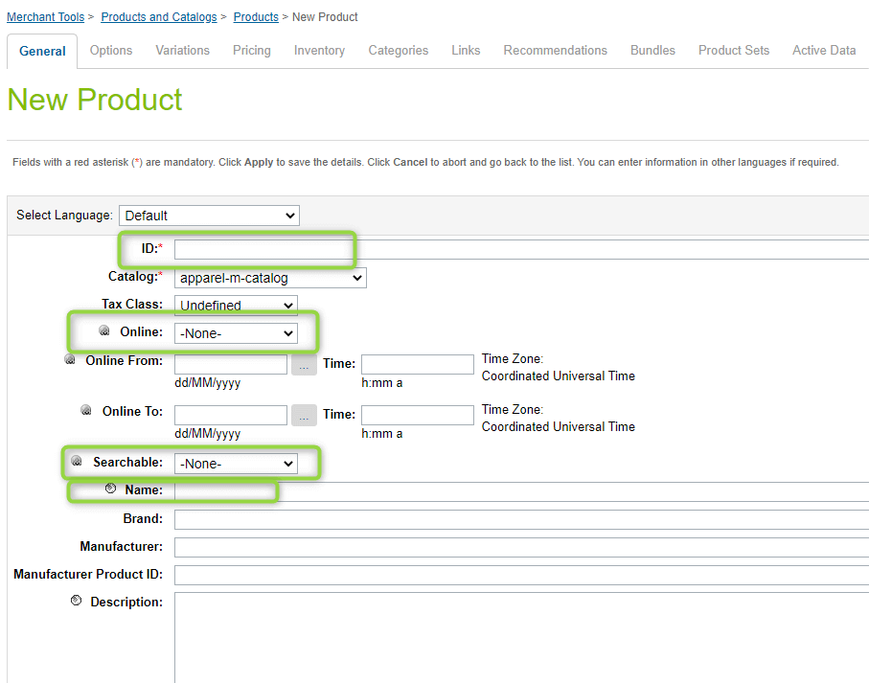This screenshot has width=869, height=683.
Task: Click the localization icon beside Description label
Action: 77,601
